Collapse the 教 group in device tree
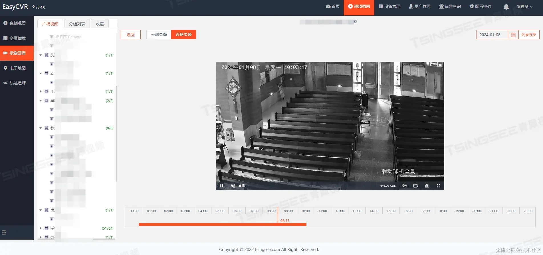Viewport: 543px width, 255px height. click(41, 128)
